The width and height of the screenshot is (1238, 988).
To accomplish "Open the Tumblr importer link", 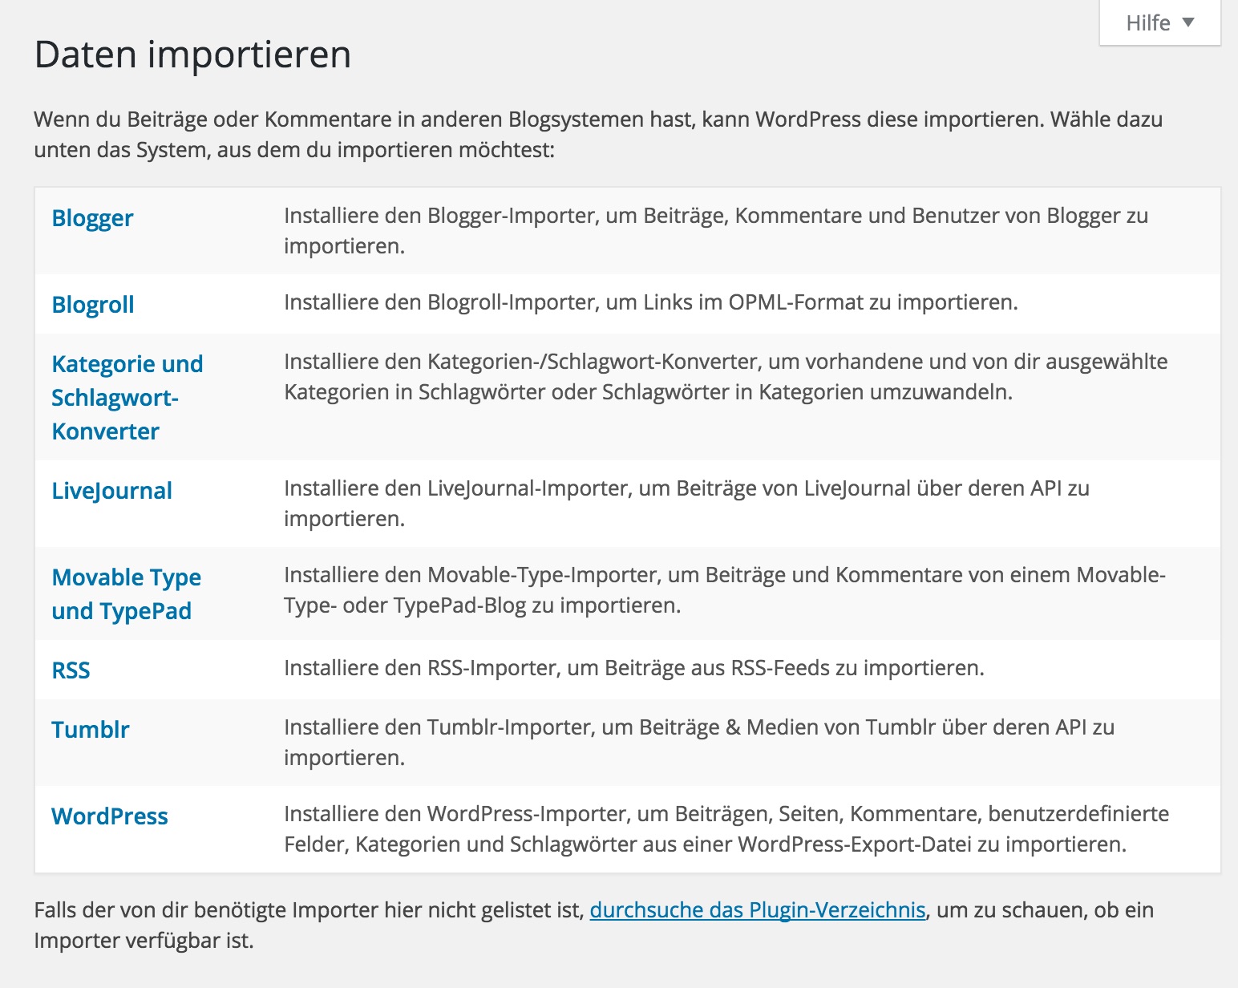I will (91, 730).
